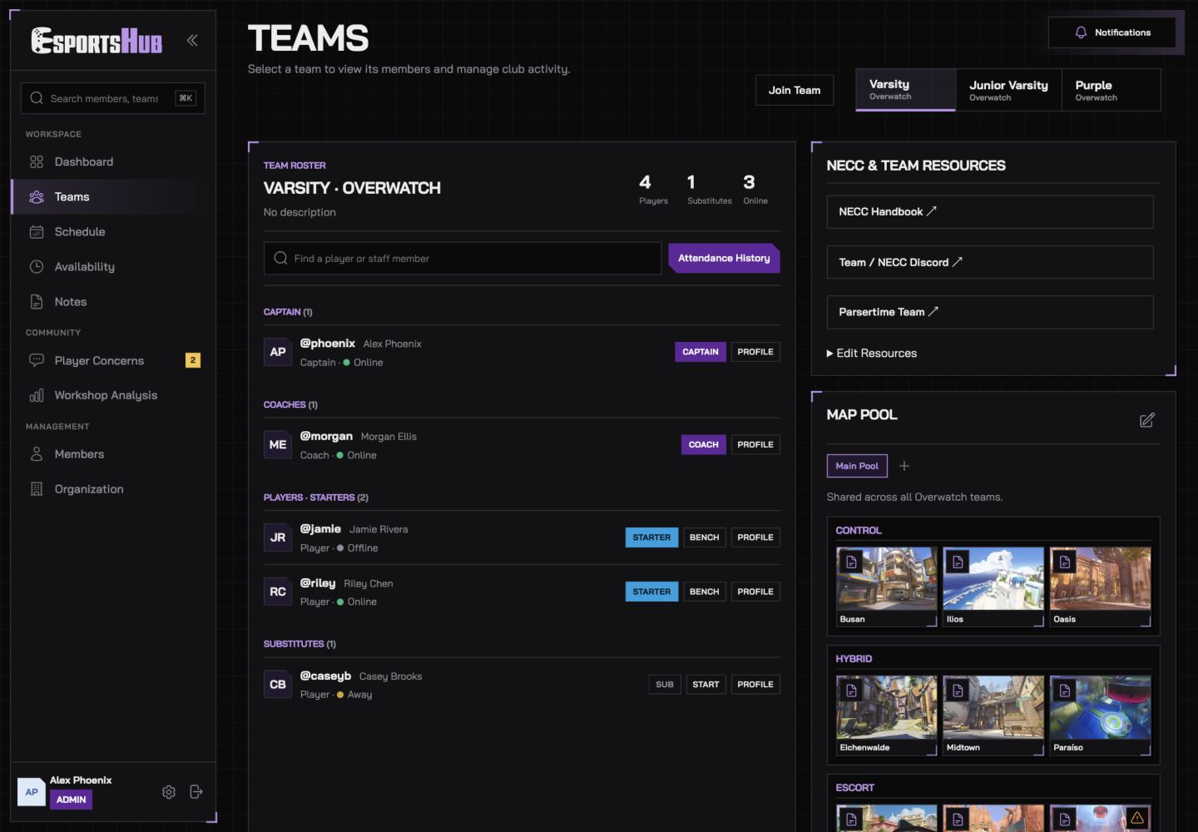Open the note icon on the Ilios map

tap(958, 562)
